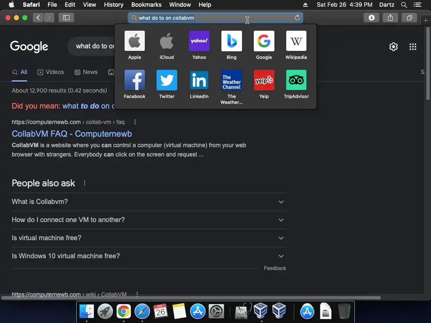Image resolution: width=431 pixels, height=323 pixels.
Task: Open Spotlight search in menu bar
Action: [x=404, y=5]
